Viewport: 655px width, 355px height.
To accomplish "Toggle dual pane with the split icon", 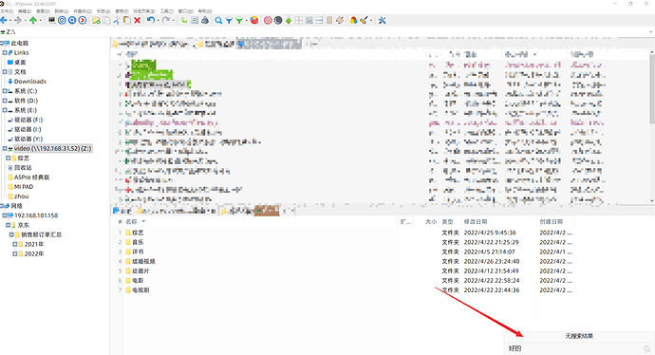I will tap(319, 21).
